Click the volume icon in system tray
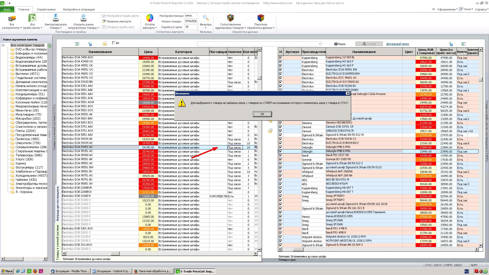 tap(481, 271)
